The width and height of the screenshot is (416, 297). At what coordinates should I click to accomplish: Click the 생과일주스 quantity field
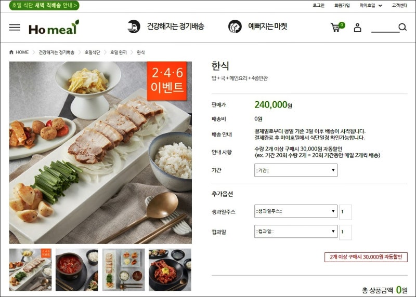click(x=345, y=212)
